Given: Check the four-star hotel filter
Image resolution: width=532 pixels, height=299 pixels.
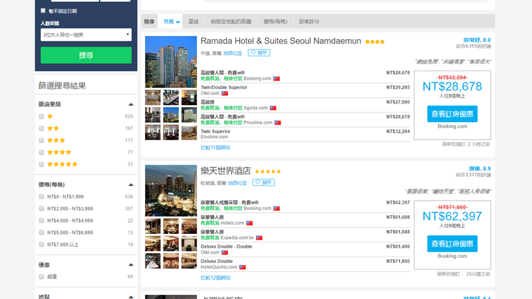Looking at the screenshot, I should tap(41, 153).
